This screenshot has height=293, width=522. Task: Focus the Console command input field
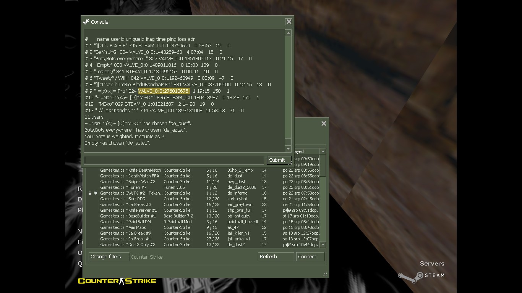tap(174, 160)
